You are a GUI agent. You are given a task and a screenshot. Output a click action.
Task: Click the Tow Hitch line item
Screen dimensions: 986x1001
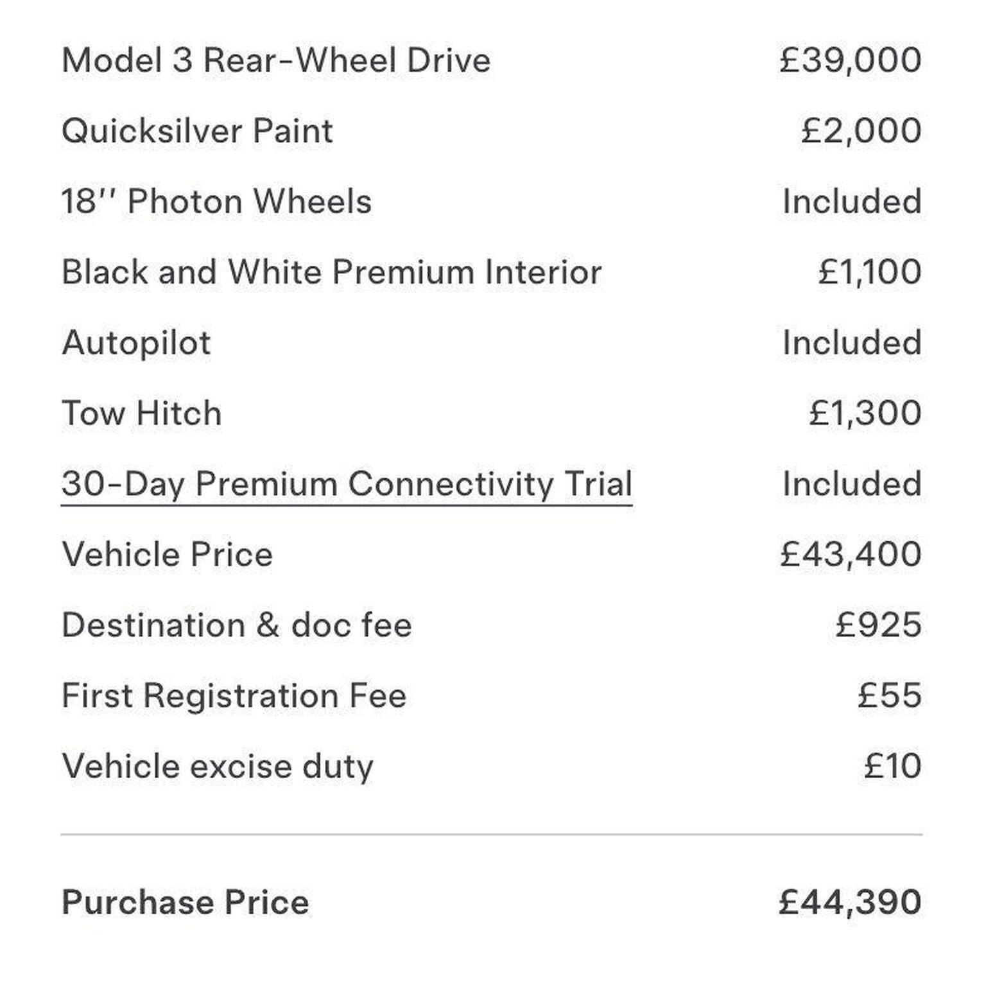pyautogui.click(x=141, y=413)
